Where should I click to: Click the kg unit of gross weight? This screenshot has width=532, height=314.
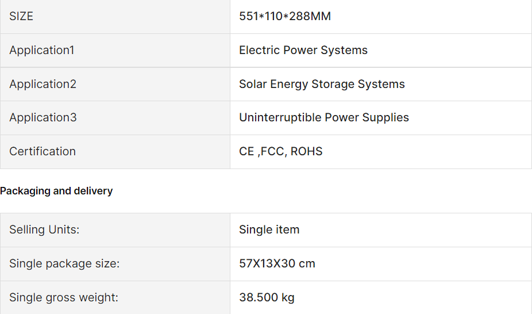click(288, 297)
